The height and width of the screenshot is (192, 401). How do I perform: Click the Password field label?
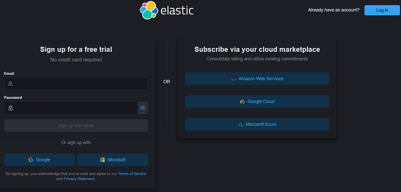point(13,98)
